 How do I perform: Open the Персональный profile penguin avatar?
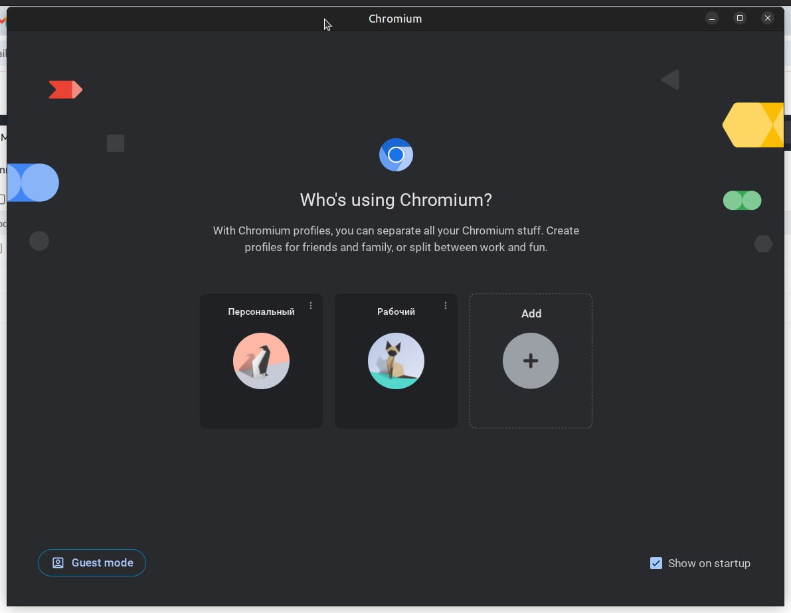261,361
